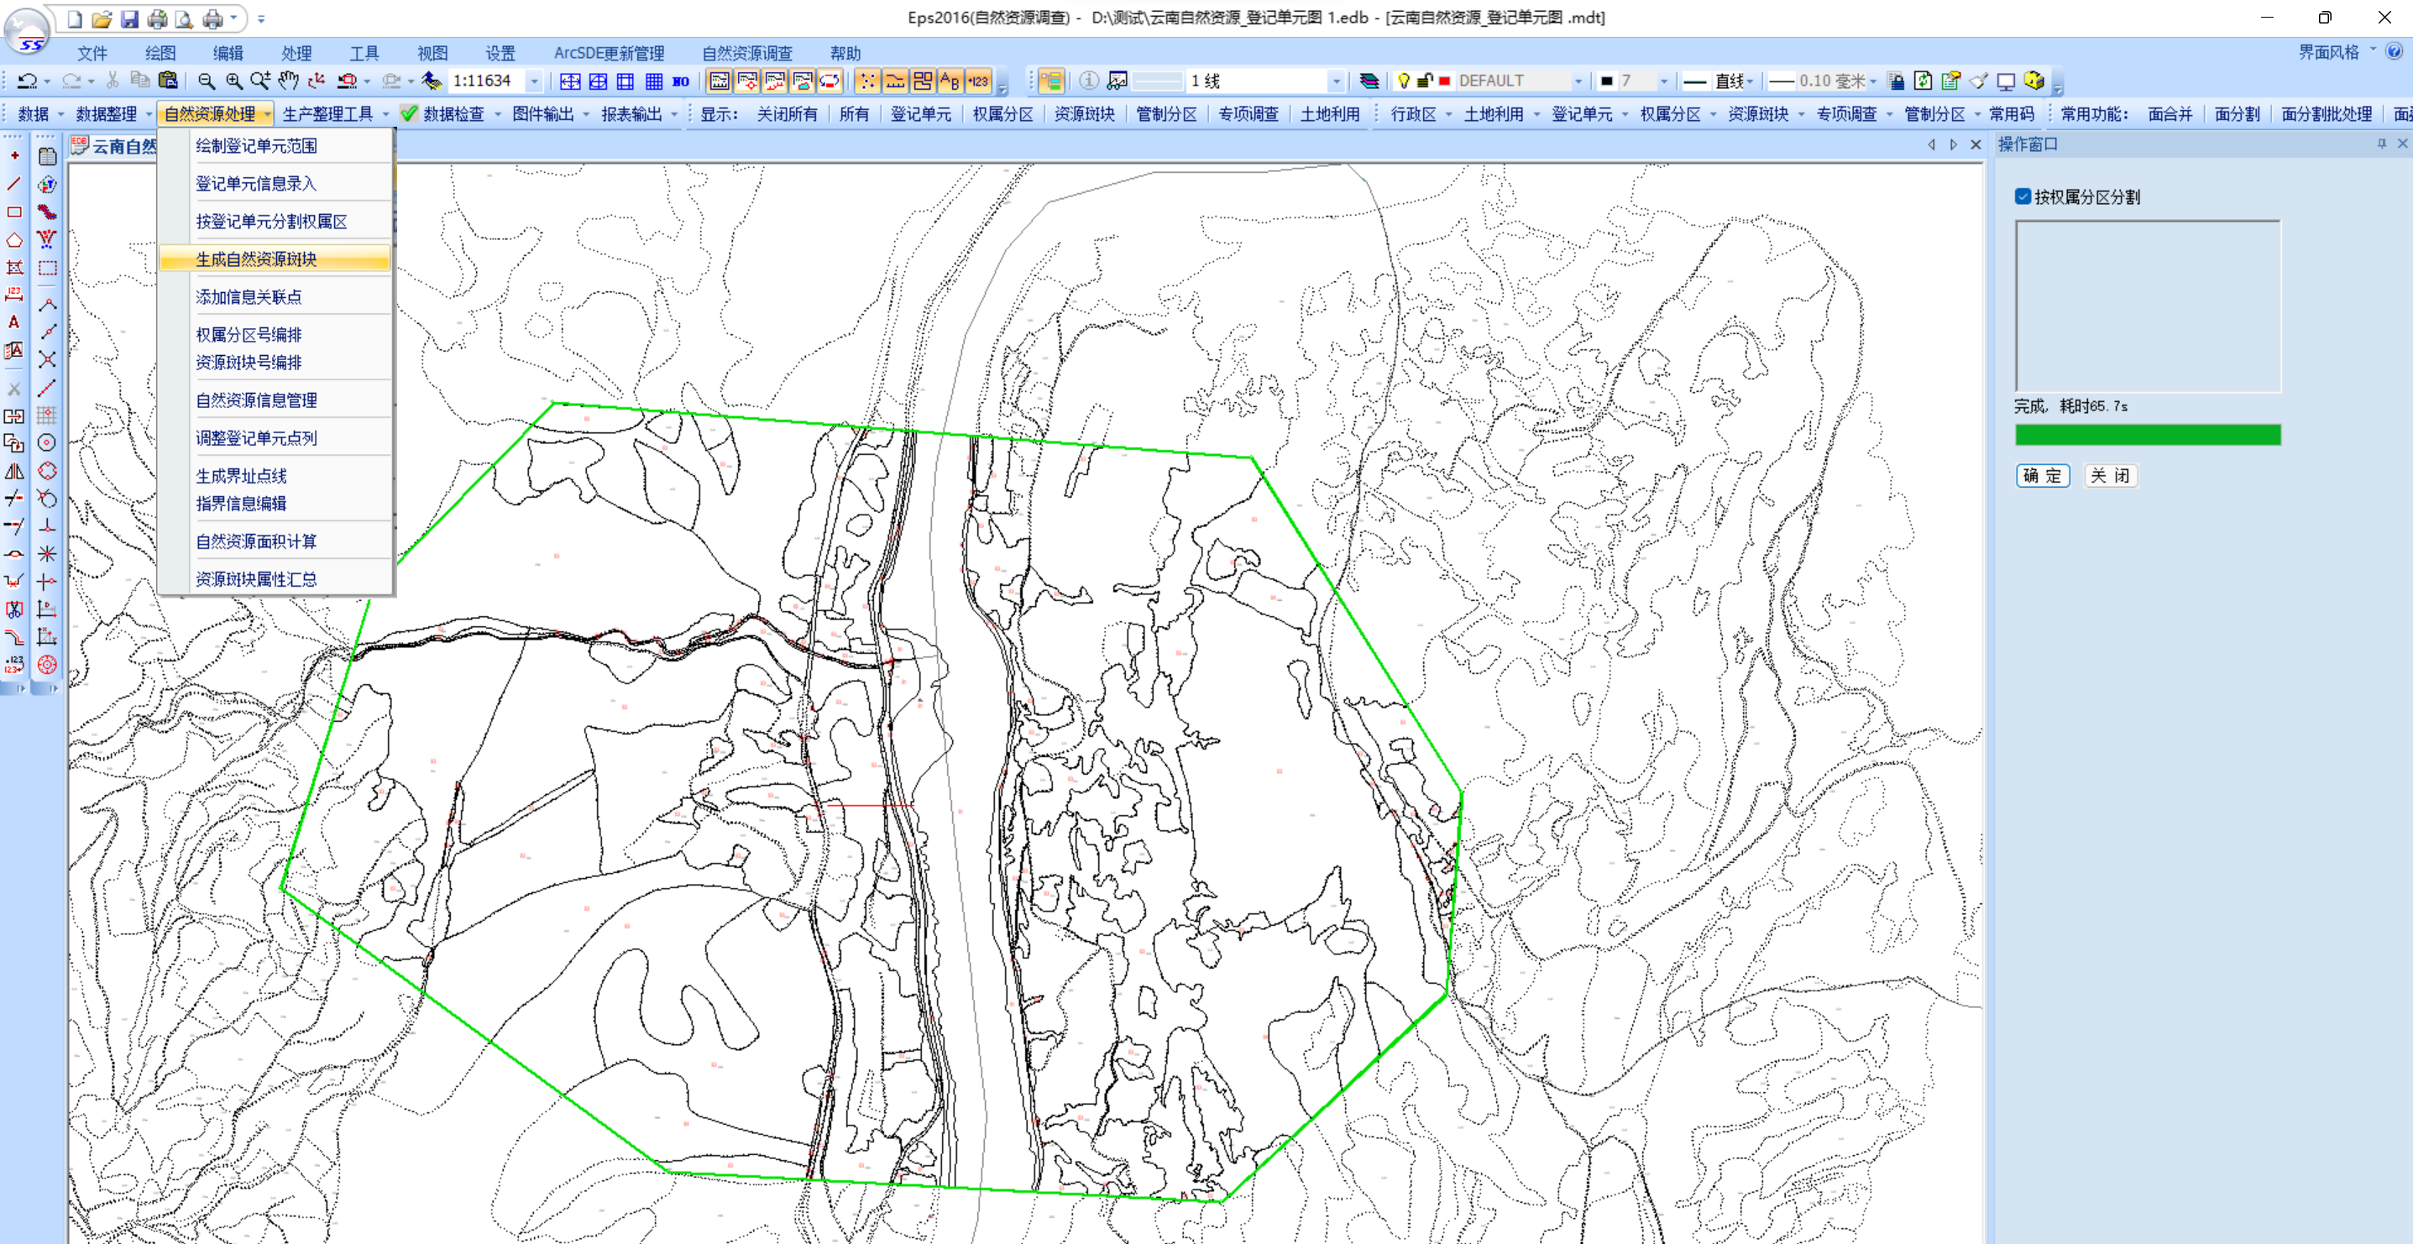The height and width of the screenshot is (1244, 2413).
Task: Click the save floppy disk icon
Action: (129, 18)
